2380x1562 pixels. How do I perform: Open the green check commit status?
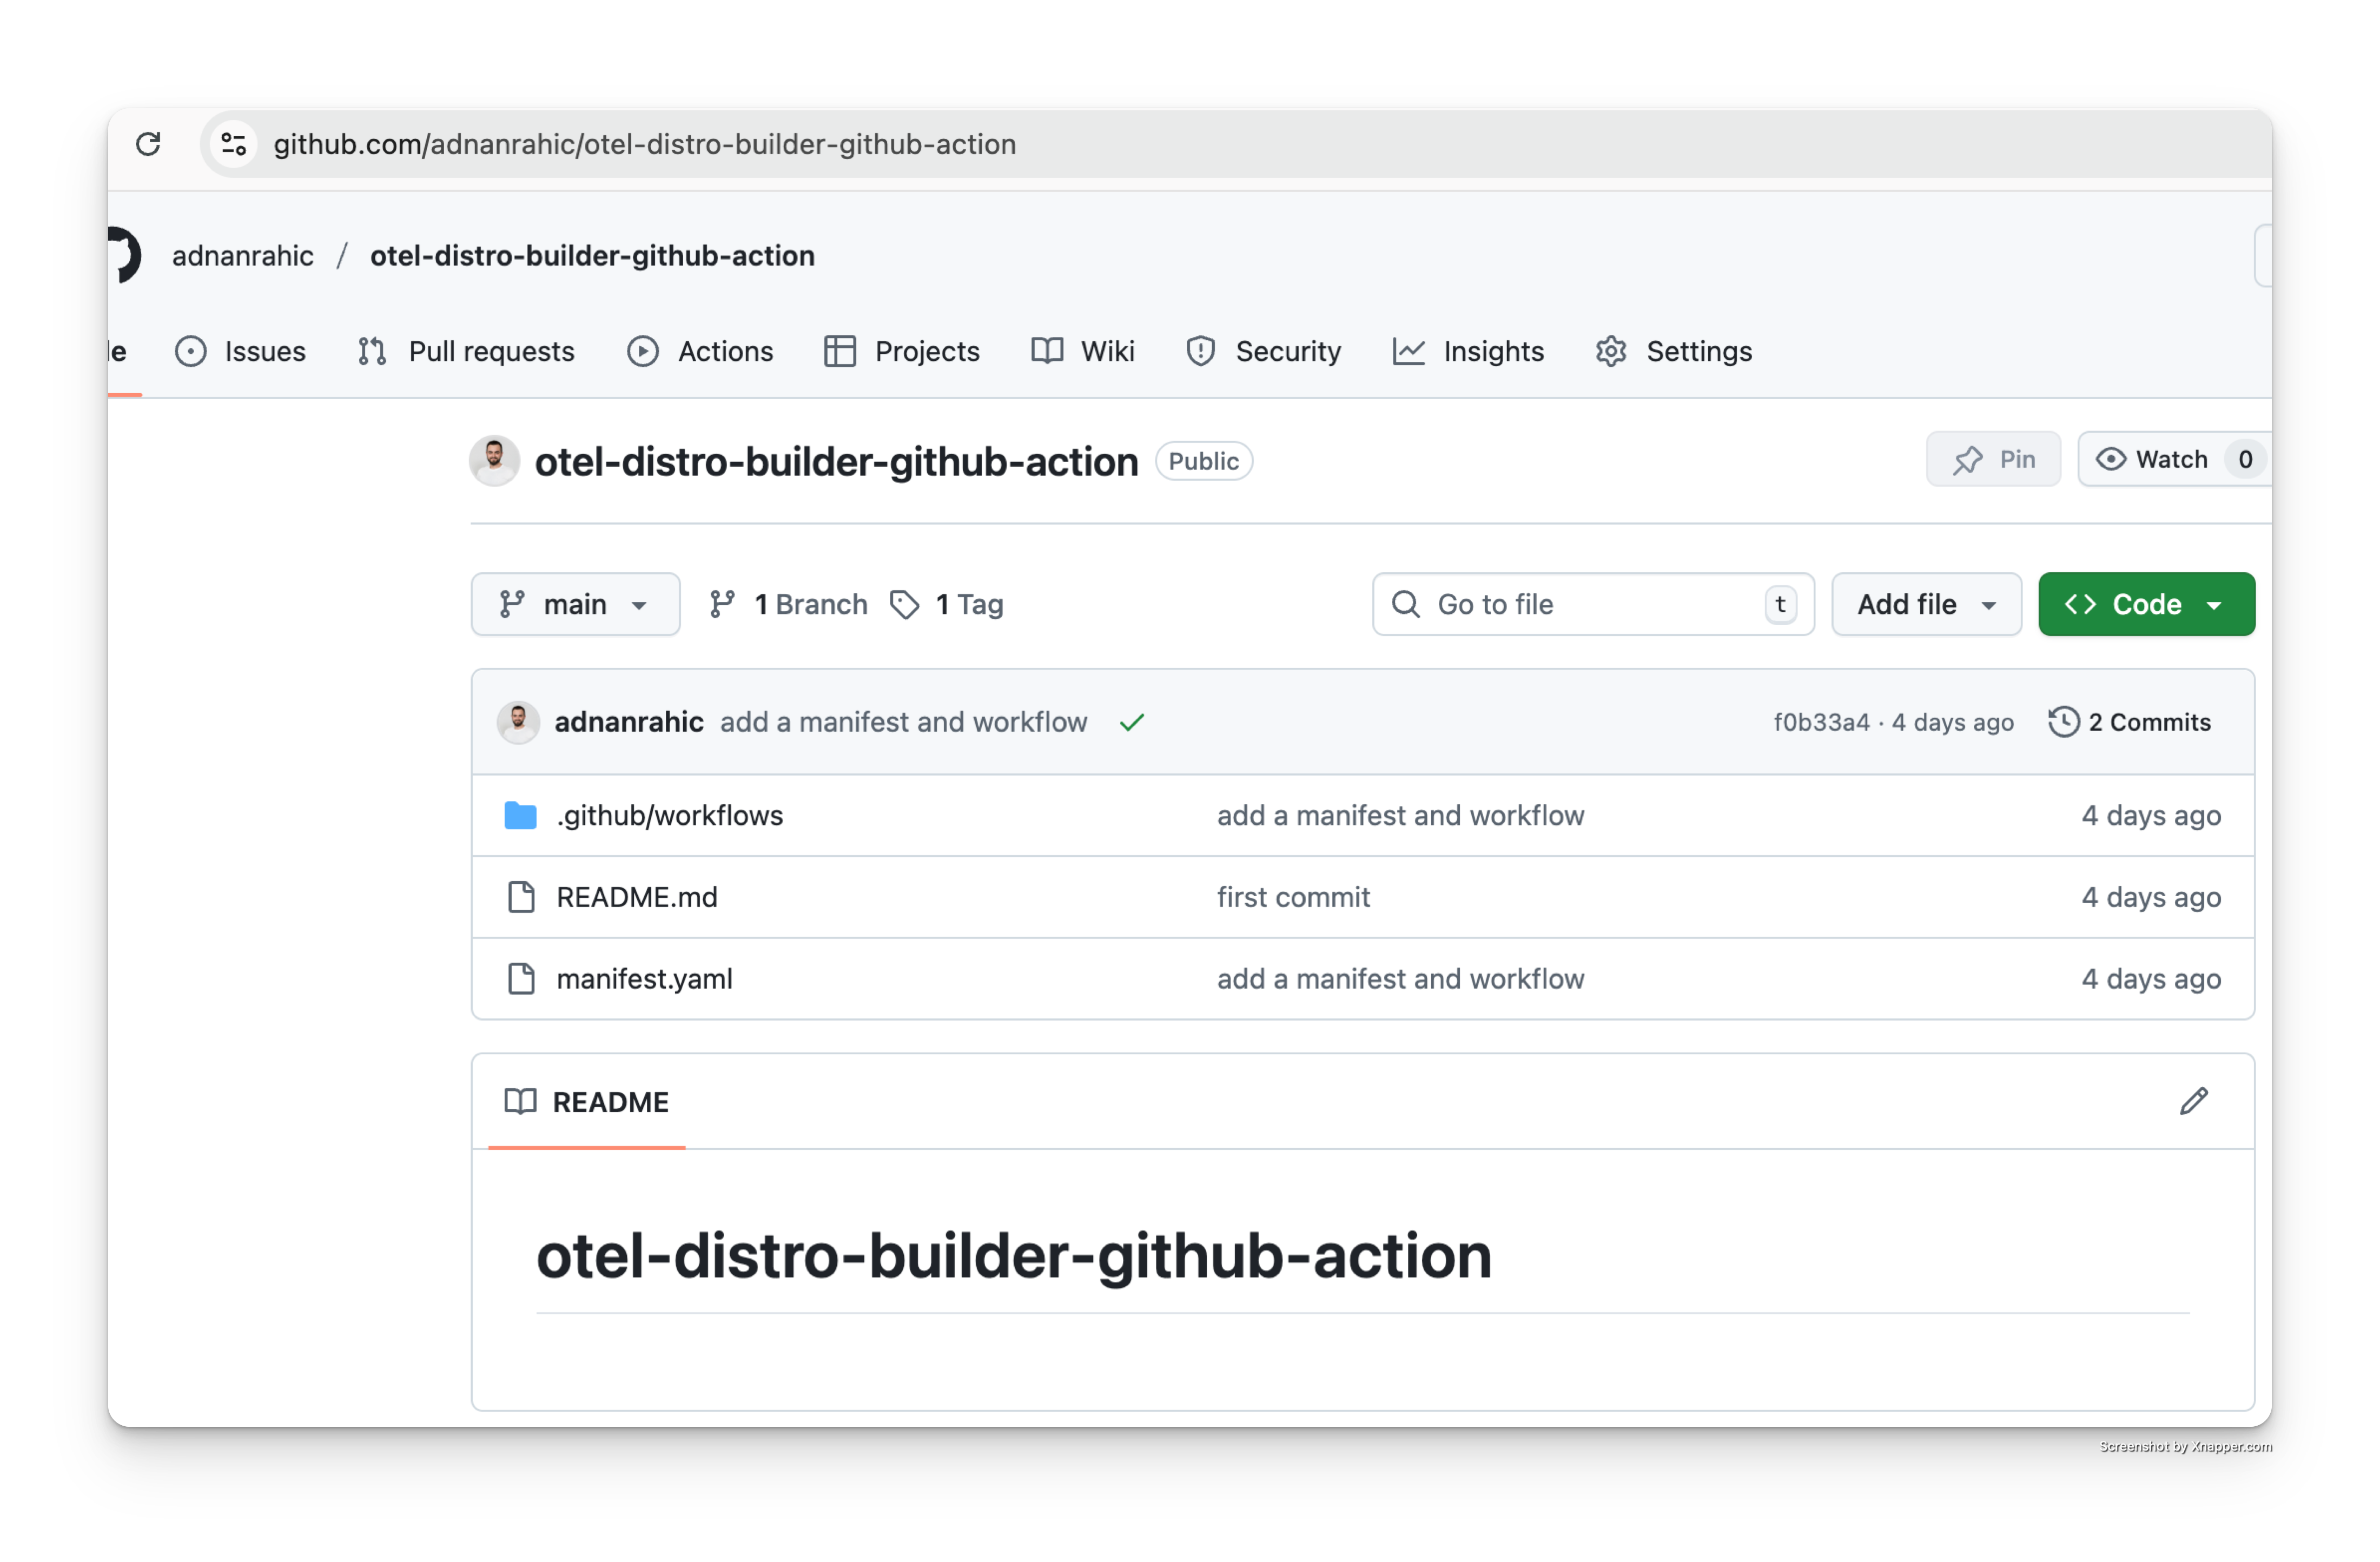point(1131,722)
